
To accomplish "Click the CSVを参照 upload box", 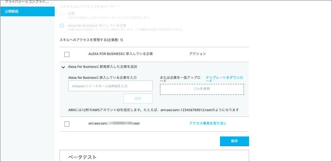I will pos(202,89).
